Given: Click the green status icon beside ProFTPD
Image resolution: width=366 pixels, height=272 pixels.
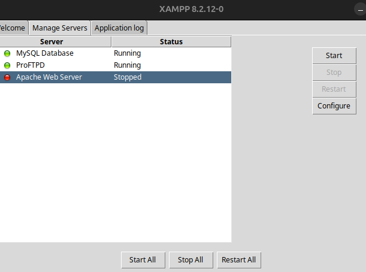Looking at the screenshot, I should 7,65.
